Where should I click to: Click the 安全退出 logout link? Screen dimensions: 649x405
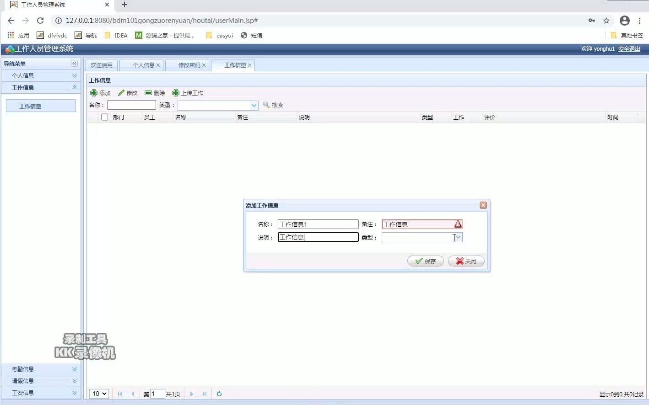point(629,49)
